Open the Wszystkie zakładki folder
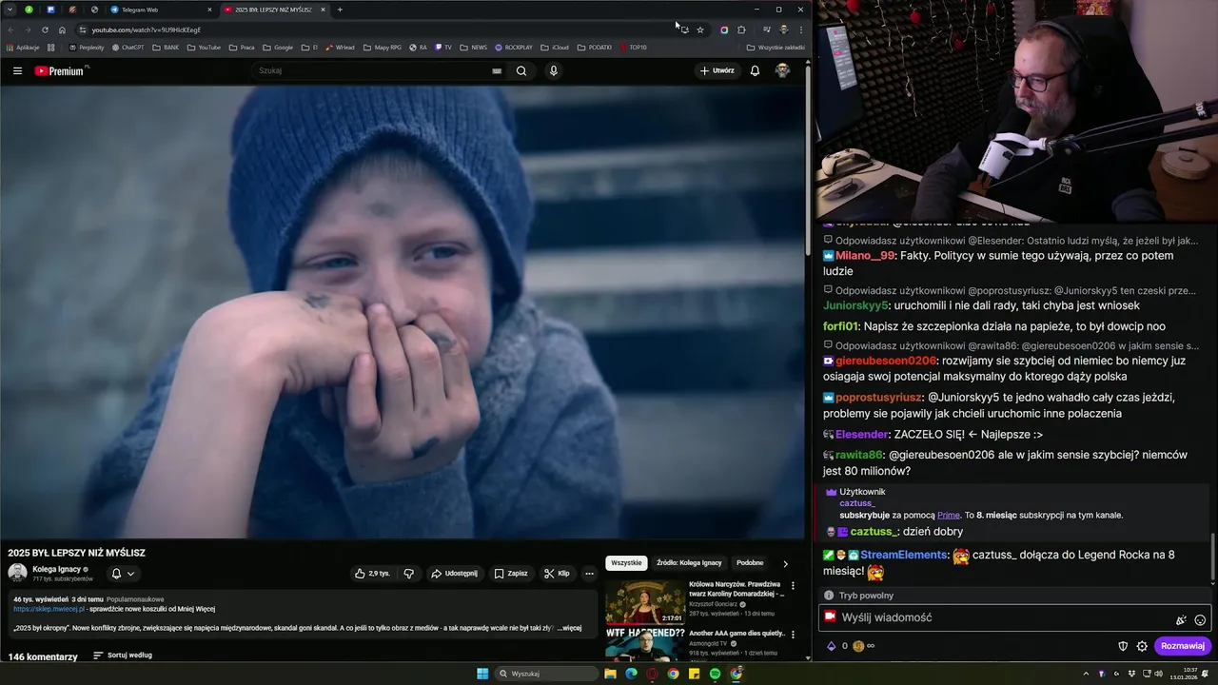This screenshot has width=1218, height=685. 776,48
